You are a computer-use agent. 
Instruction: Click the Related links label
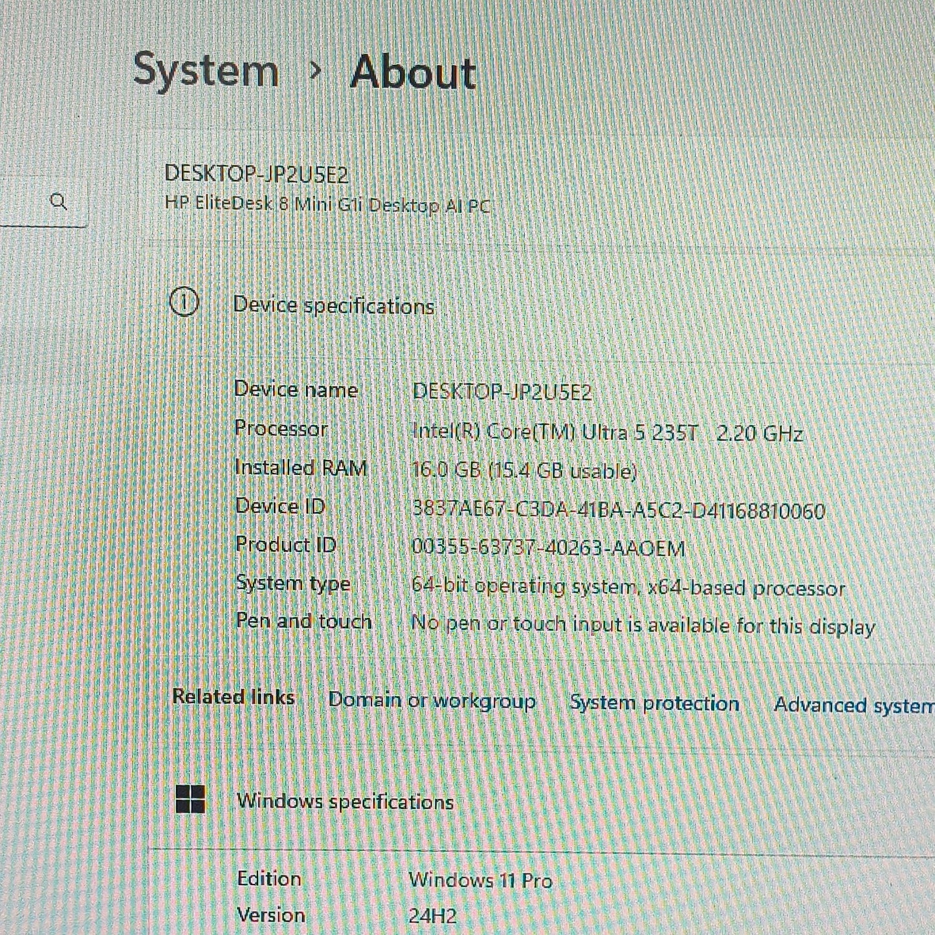coord(233,697)
